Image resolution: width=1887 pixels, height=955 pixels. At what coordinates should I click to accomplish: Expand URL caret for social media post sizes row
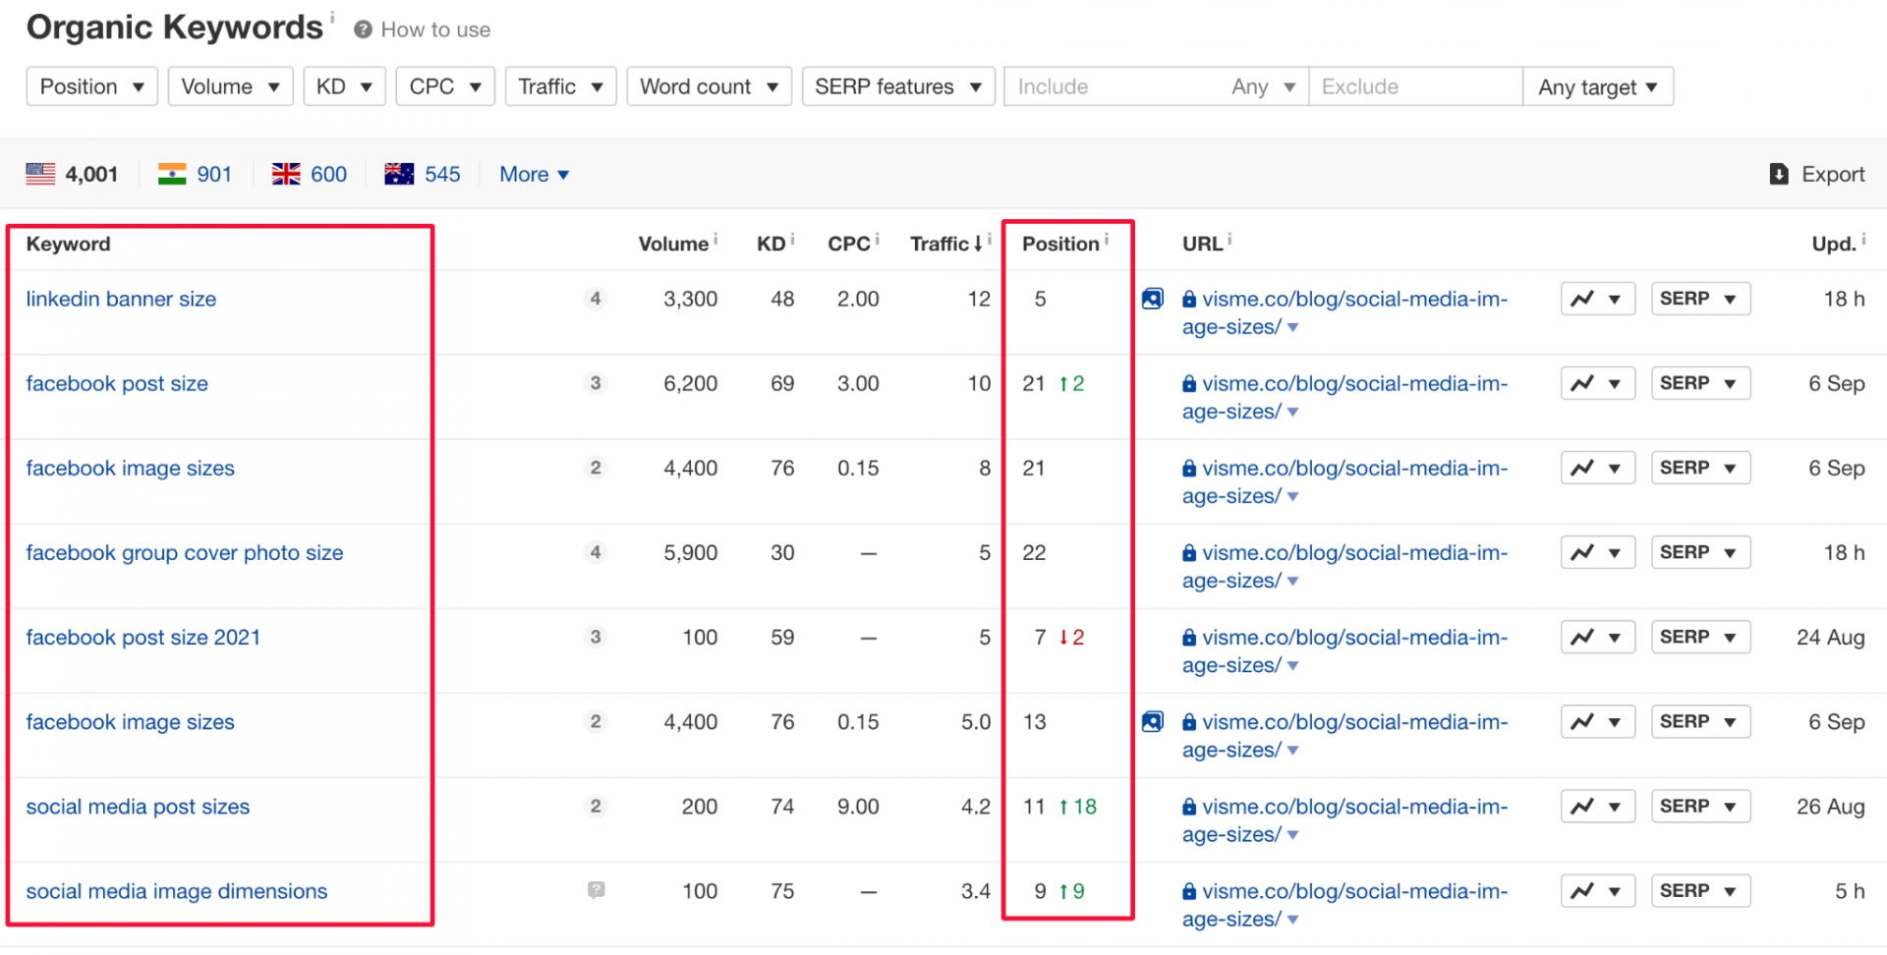click(x=1292, y=836)
